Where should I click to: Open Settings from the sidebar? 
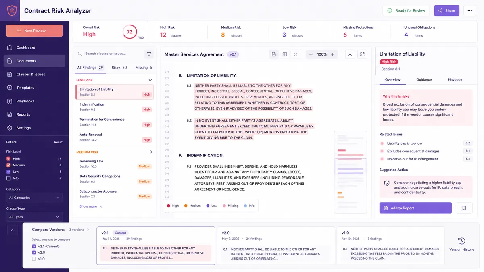(34, 128)
